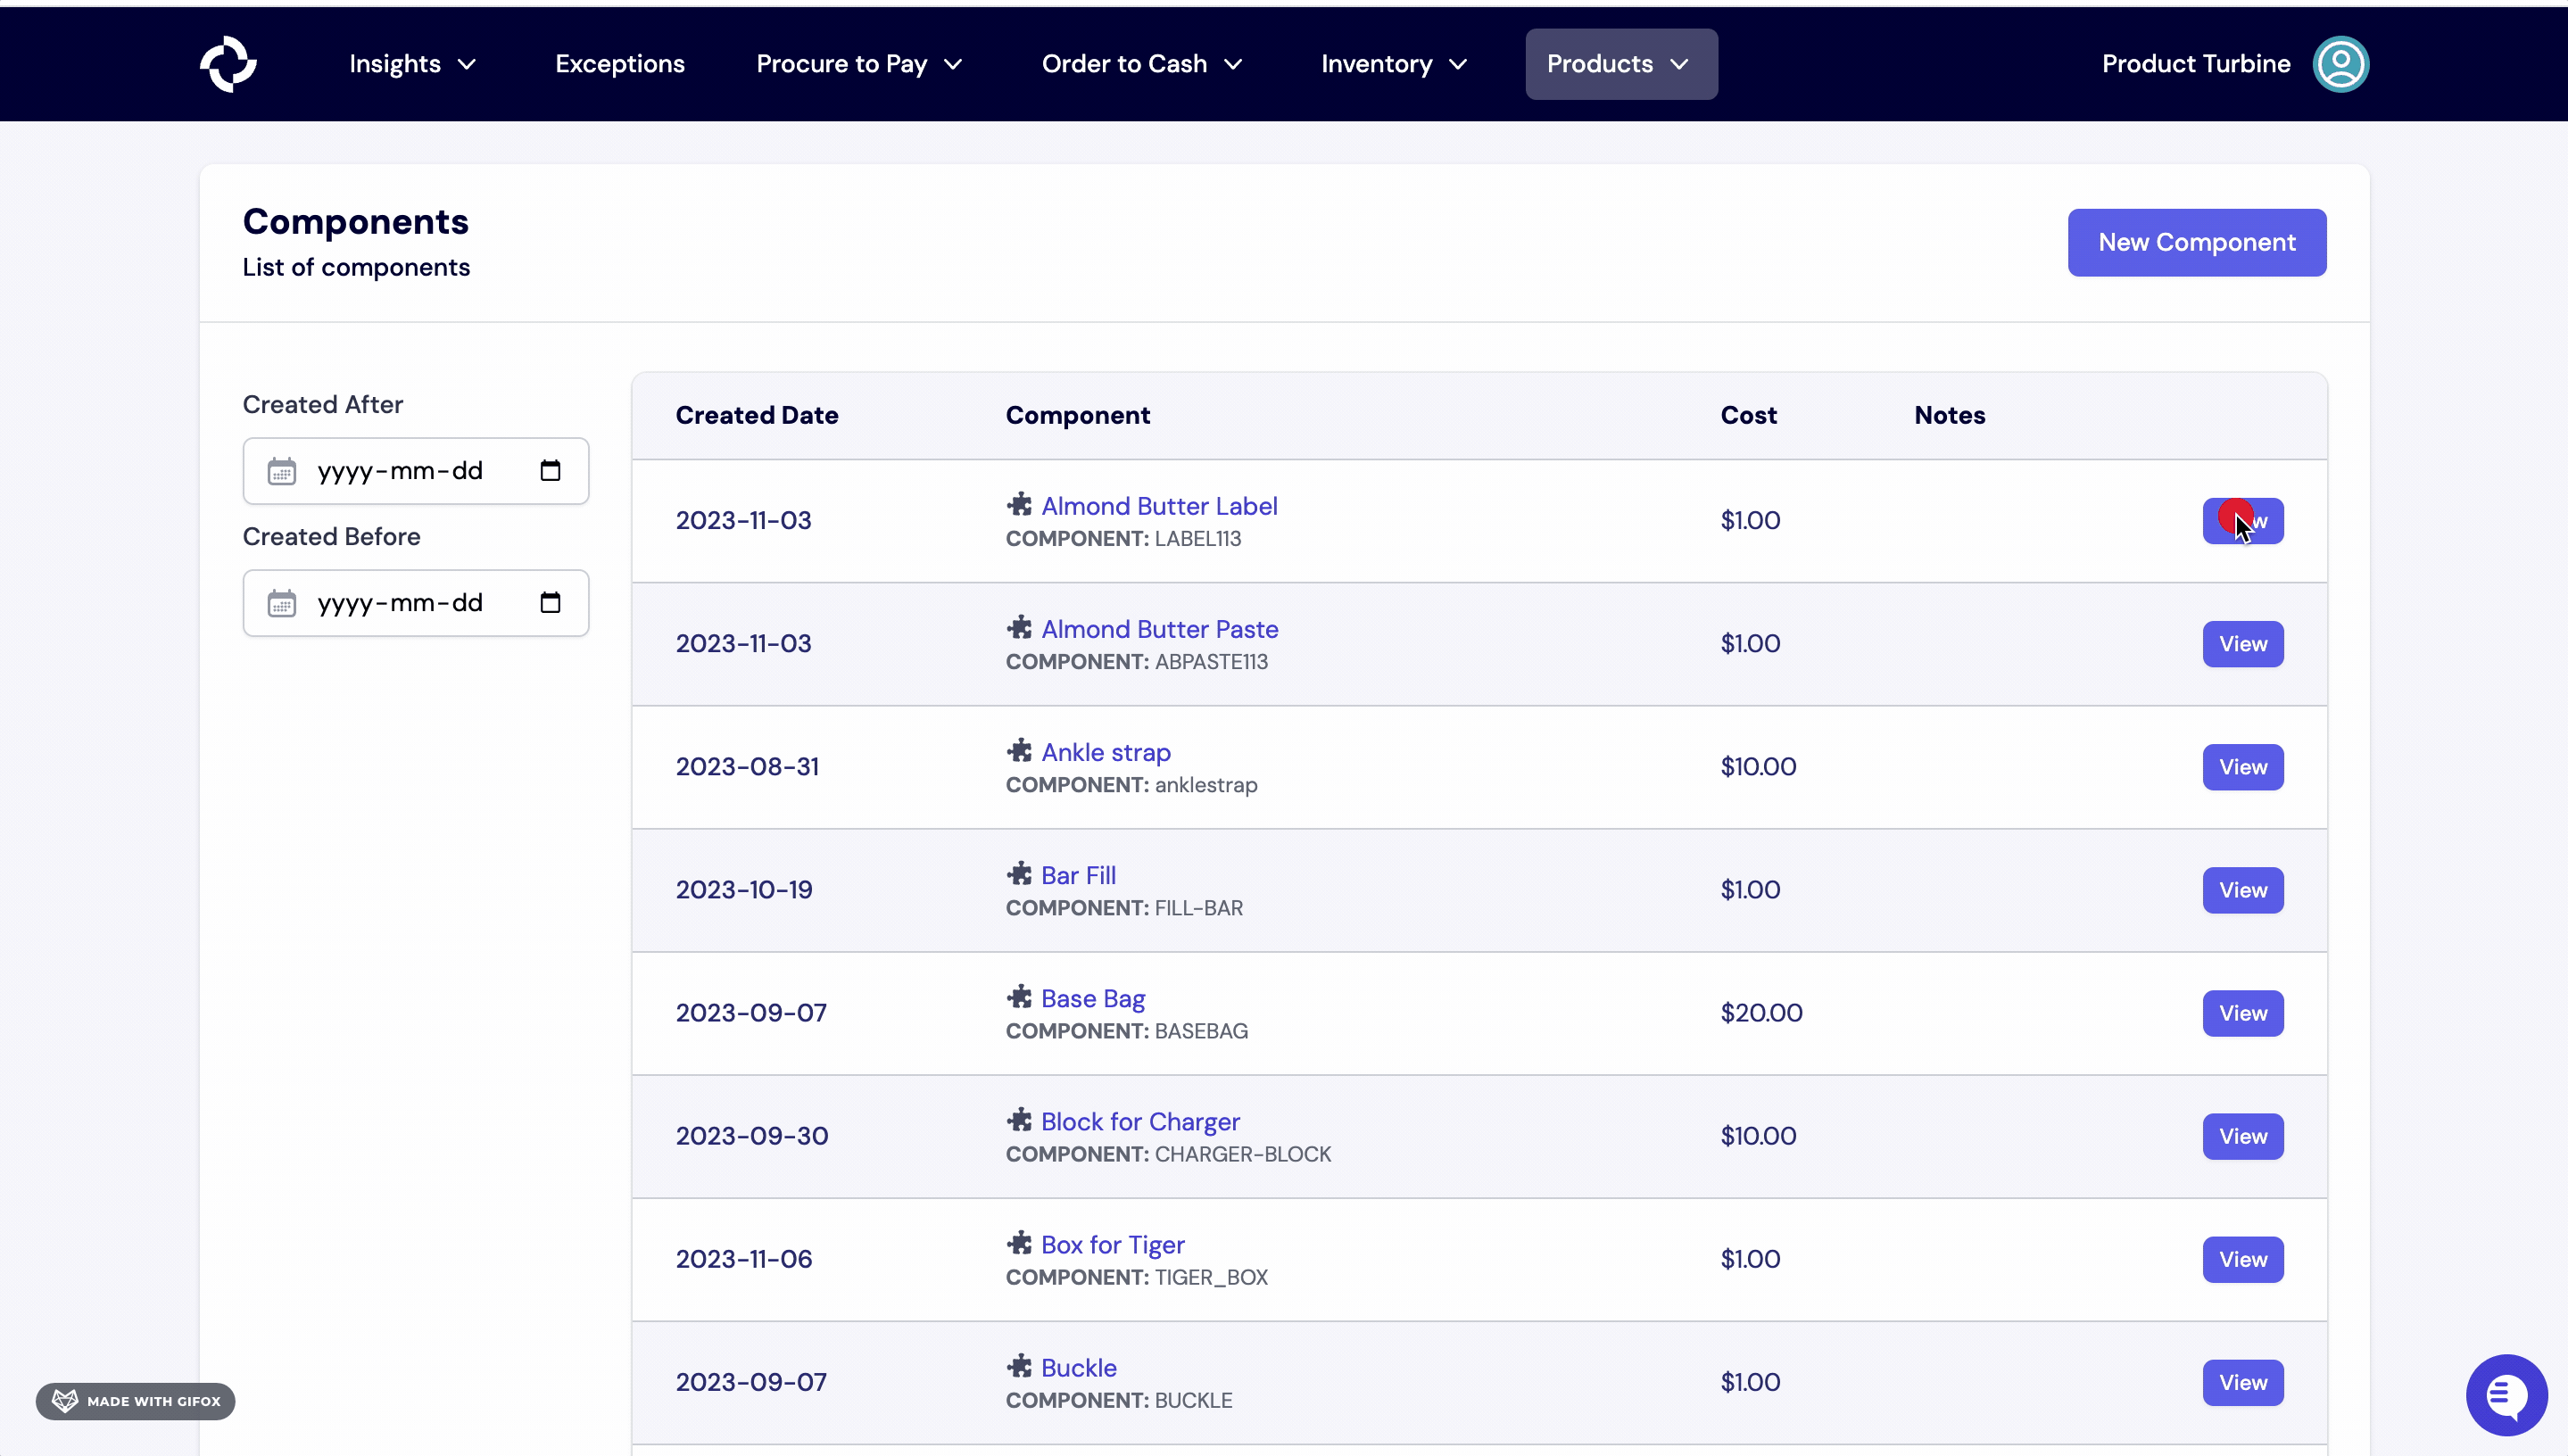
Task: Click the calendar icon inside the Created After field
Action: 281,470
